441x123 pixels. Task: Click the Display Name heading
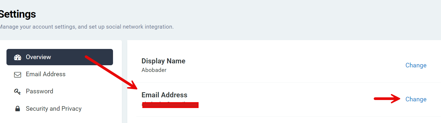(x=163, y=61)
